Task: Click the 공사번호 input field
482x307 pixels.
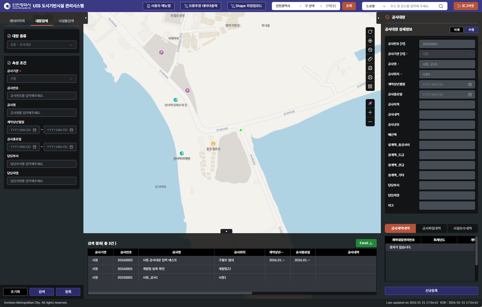Action: pyautogui.click(x=42, y=96)
